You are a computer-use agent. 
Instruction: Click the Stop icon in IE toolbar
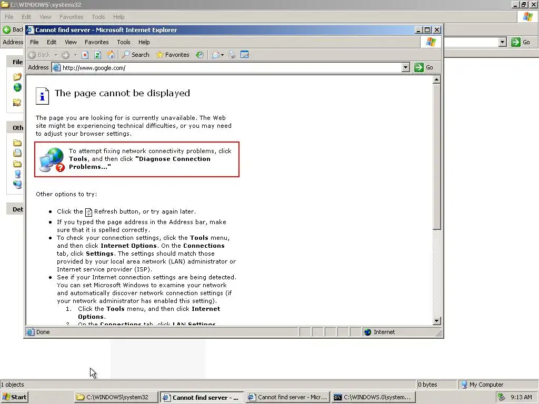tap(85, 55)
